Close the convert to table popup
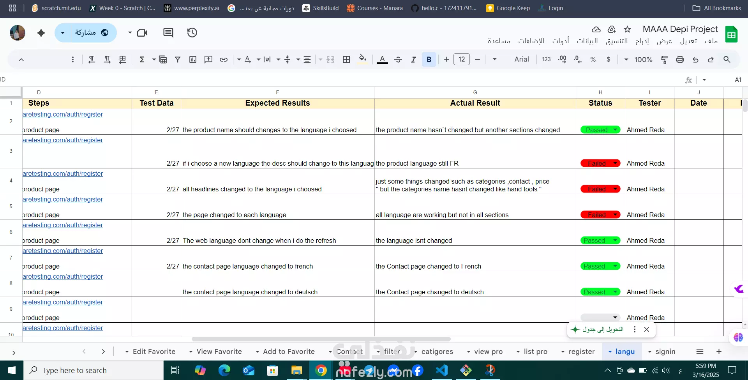The image size is (748, 380). click(647, 329)
